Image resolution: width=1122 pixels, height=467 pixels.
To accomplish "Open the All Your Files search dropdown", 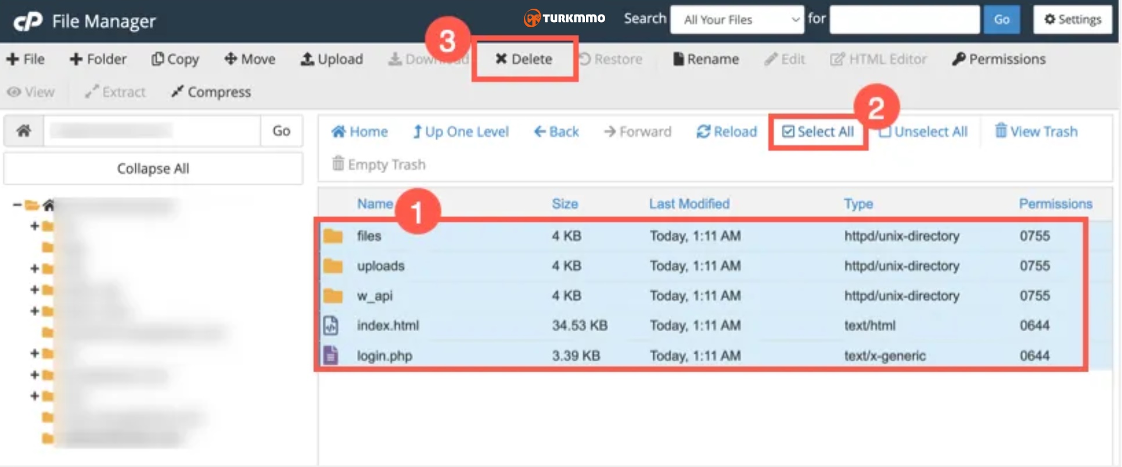I will click(737, 20).
